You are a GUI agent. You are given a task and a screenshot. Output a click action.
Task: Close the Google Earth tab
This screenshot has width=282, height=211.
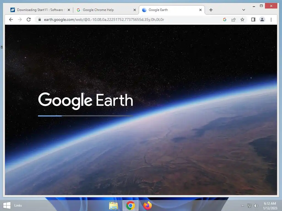pos(200,10)
